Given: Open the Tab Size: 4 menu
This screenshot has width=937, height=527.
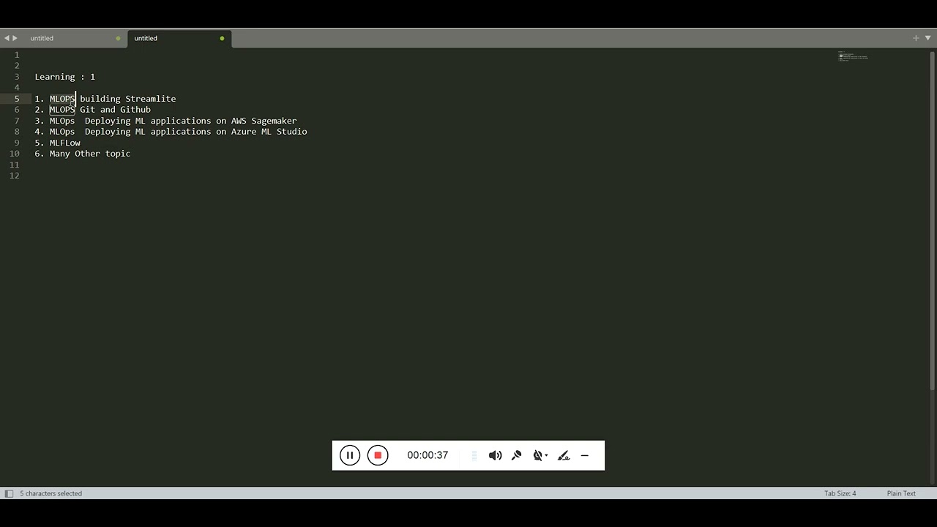Looking at the screenshot, I should [x=840, y=493].
